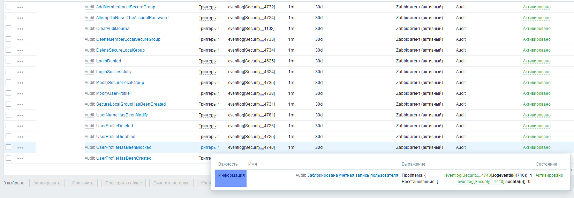
Task: Open the LogInSuccessfully item link
Action: [x=114, y=72]
